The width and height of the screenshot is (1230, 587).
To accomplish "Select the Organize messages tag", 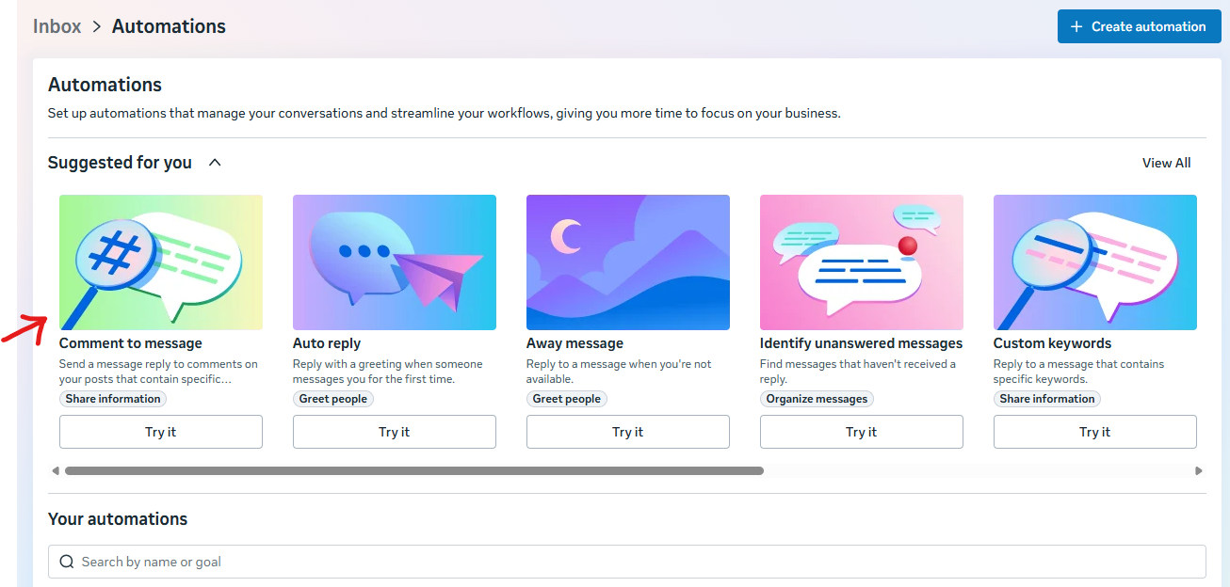I will coord(817,399).
